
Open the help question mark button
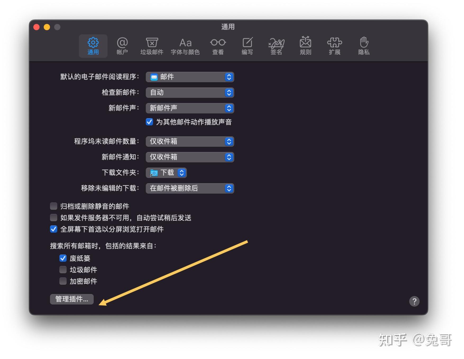(415, 301)
